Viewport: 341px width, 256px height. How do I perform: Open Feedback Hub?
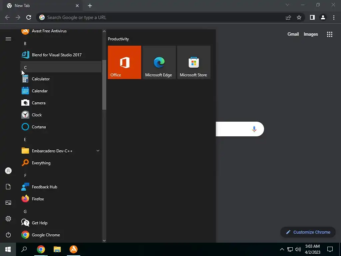61,187
